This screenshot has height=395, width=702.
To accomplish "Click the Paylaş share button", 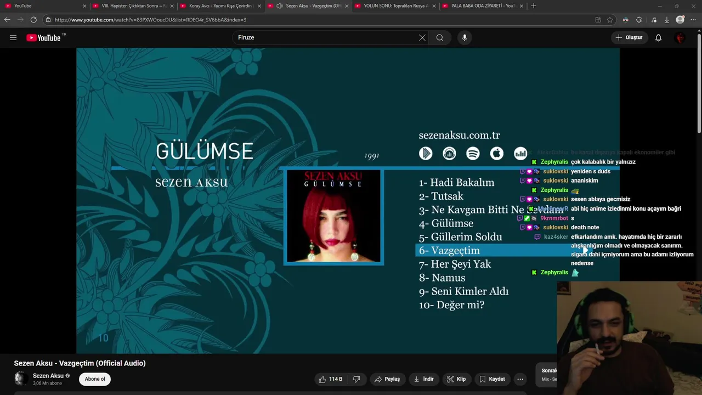I will point(387,379).
